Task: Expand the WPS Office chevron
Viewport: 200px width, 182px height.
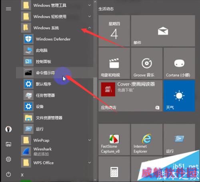Action: tap(90, 163)
